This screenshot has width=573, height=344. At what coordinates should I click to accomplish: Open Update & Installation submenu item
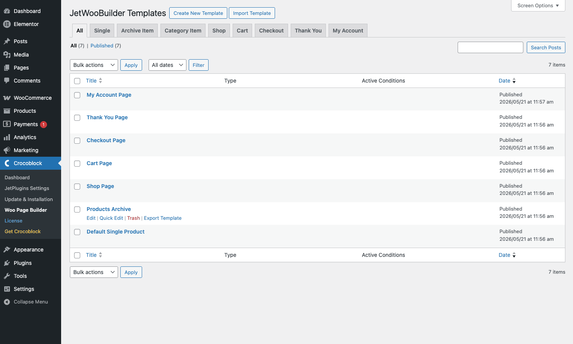tap(29, 199)
